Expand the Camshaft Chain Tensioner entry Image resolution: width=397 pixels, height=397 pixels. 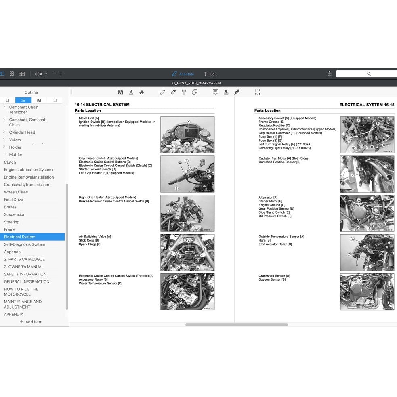4,107
